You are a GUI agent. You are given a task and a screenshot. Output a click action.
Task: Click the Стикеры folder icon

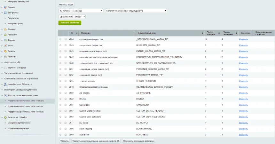5,29
